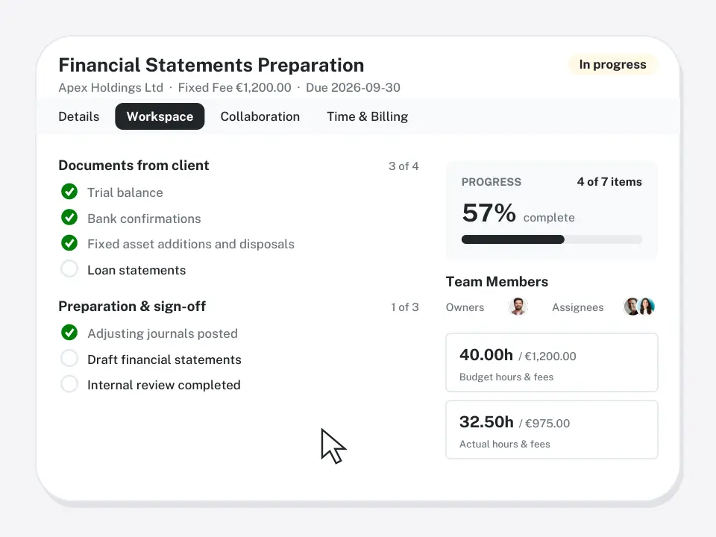The width and height of the screenshot is (716, 537).
Task: Uncheck Fixed asset additions and disposals
Action: [69, 243]
